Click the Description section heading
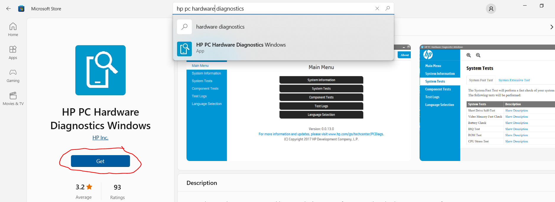This screenshot has width=555, height=202. pyautogui.click(x=202, y=183)
